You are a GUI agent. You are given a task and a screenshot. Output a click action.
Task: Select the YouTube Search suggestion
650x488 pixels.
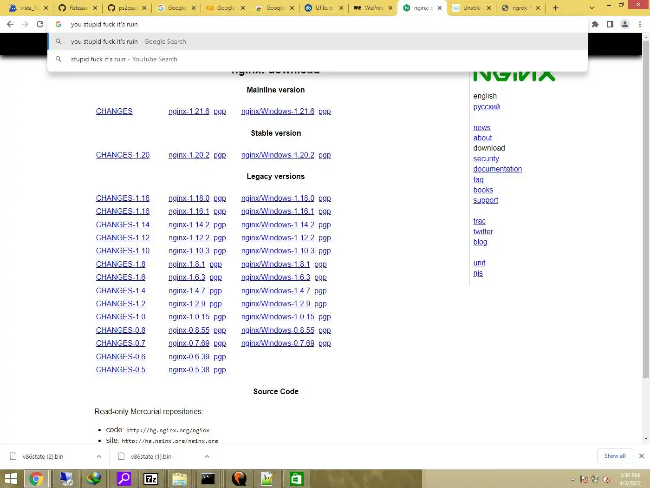(317, 59)
